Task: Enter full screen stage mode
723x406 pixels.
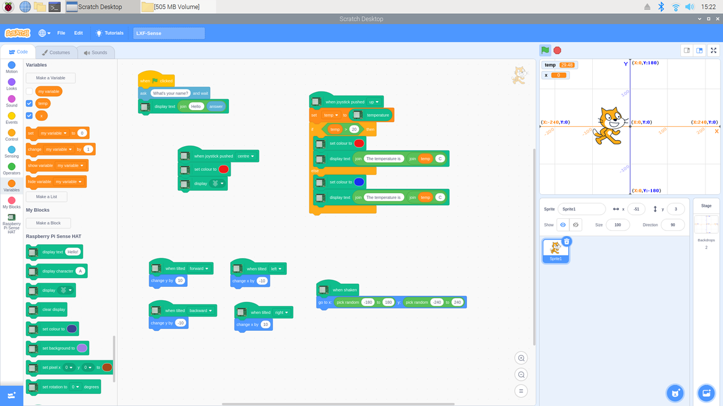Action: point(713,51)
